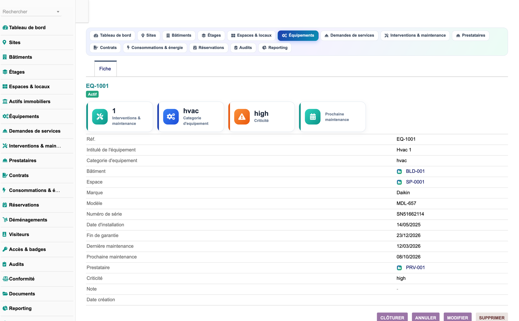Click the CLÔTURER button

tap(392, 317)
